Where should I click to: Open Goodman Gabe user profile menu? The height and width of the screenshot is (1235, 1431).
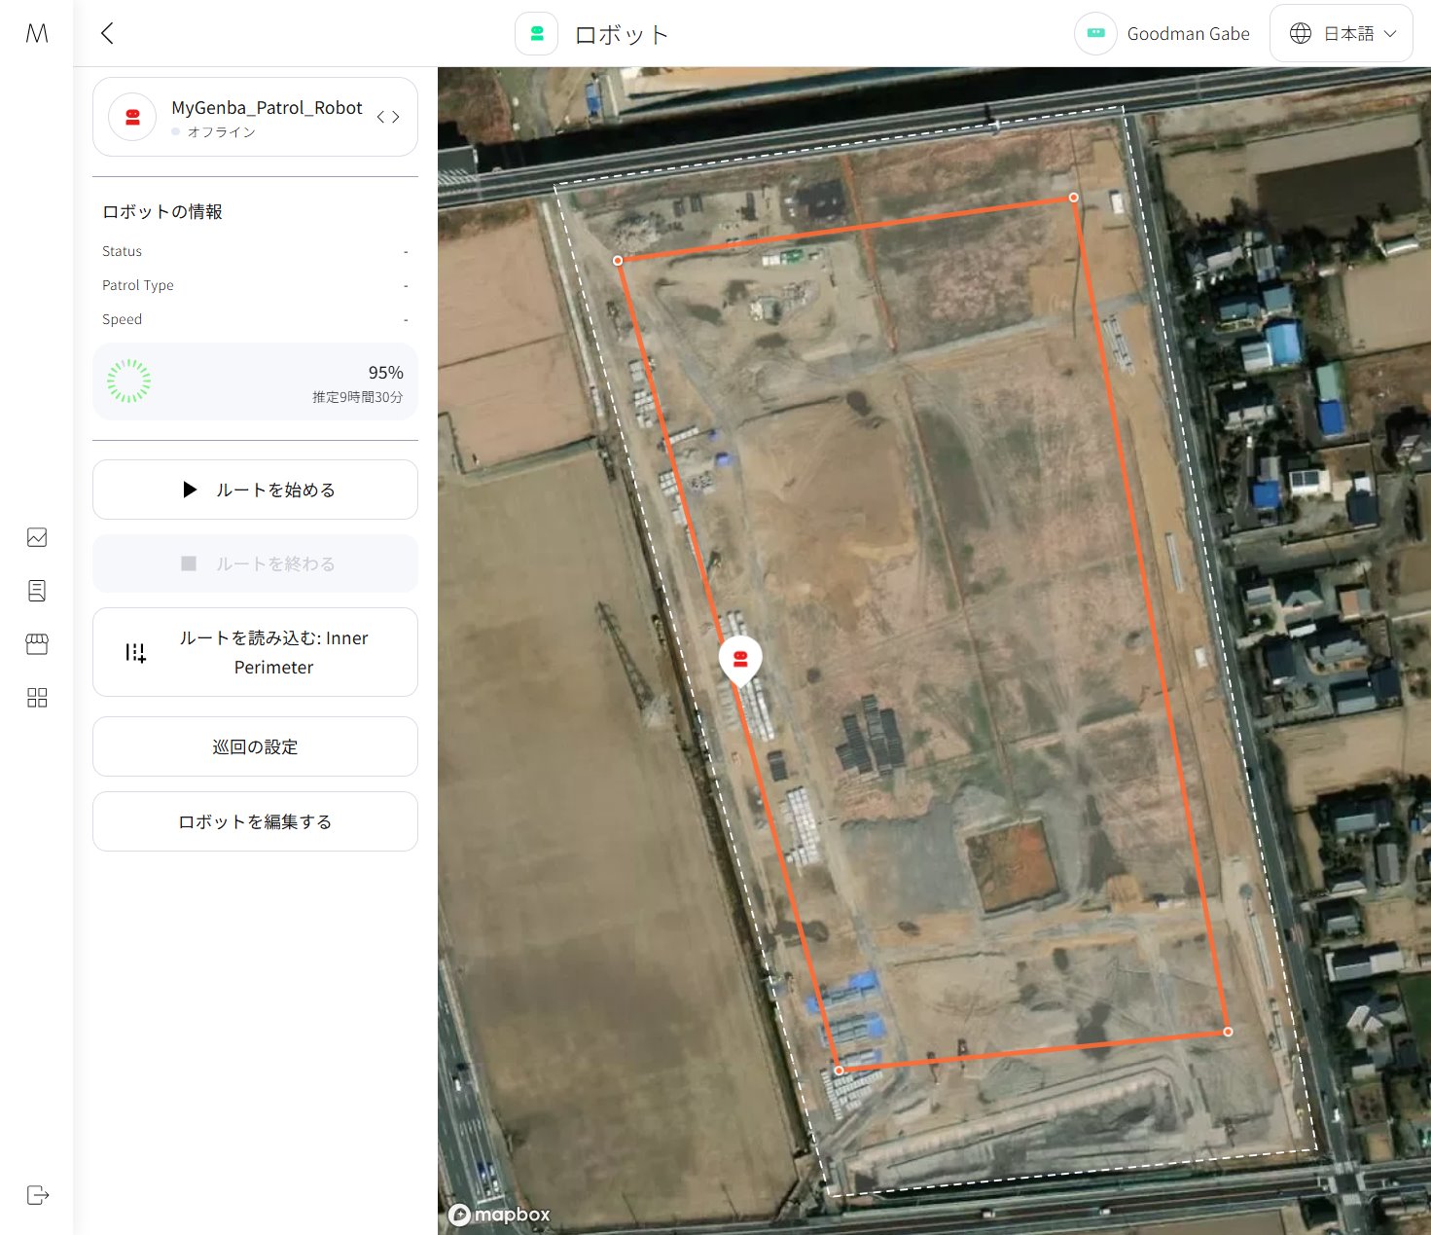tap(1163, 34)
